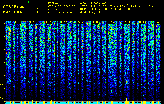Select the 0535 time marker

80,22
